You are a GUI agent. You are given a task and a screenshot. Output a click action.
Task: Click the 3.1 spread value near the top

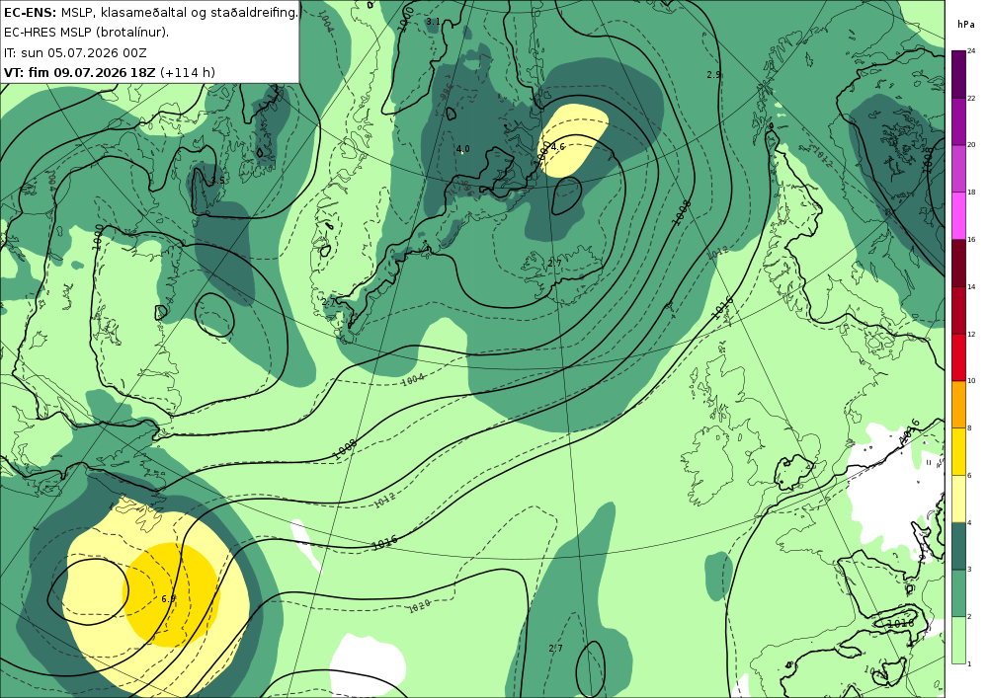(433, 22)
